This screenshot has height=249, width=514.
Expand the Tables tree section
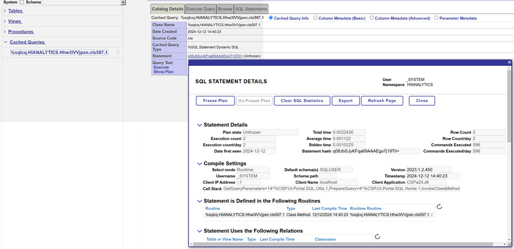5,11
